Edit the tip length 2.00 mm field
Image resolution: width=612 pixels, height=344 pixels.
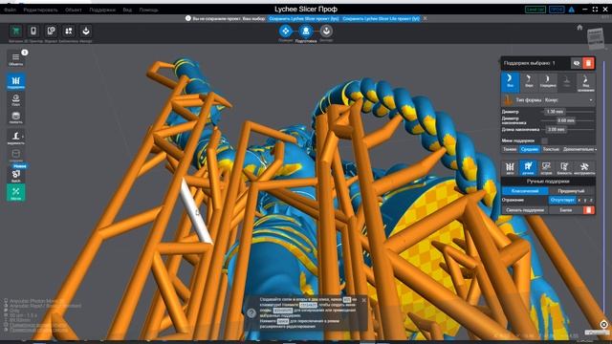tap(556, 129)
